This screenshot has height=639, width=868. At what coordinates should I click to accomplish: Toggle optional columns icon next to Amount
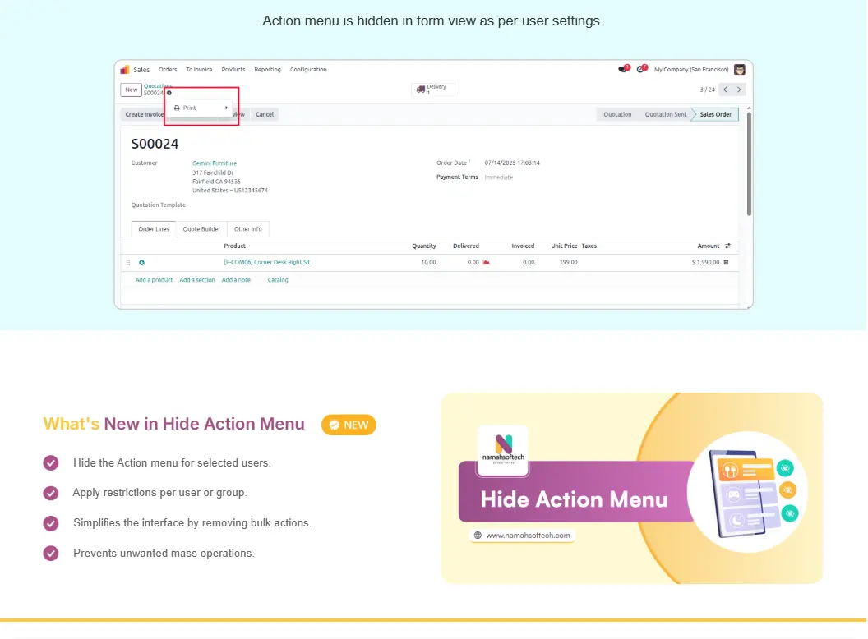727,246
